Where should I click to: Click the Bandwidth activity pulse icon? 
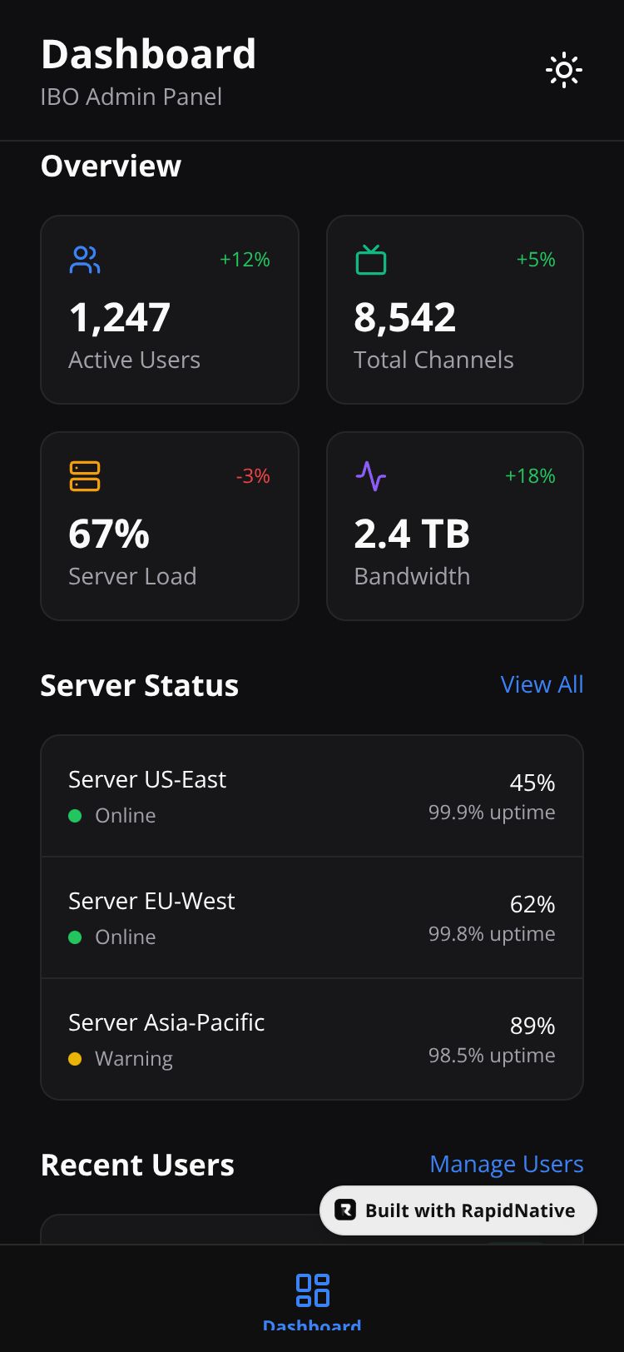tap(371, 476)
